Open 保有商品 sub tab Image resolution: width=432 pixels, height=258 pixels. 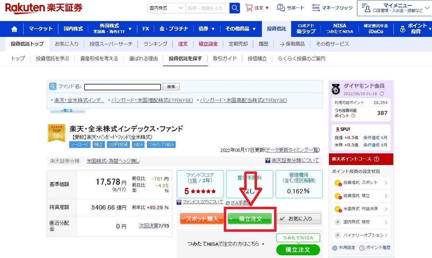tap(292, 44)
